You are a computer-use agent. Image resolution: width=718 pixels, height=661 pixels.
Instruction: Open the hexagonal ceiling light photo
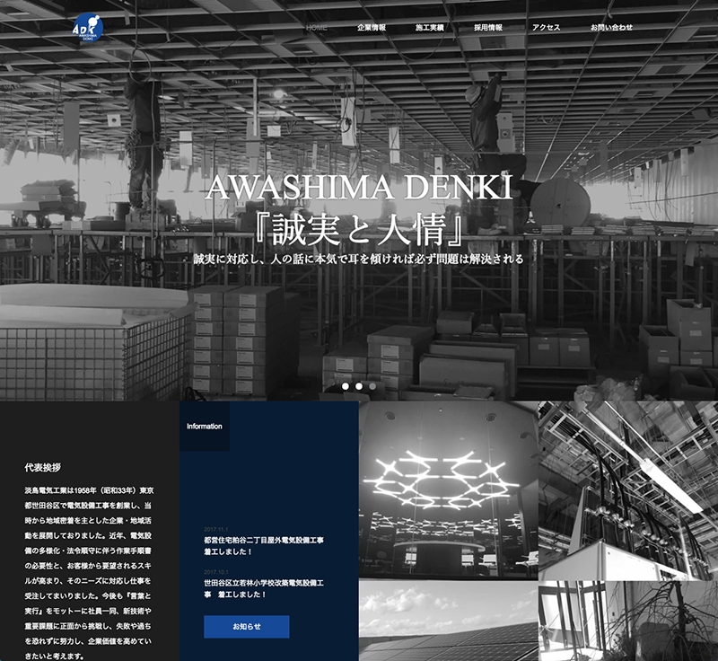coord(448,489)
